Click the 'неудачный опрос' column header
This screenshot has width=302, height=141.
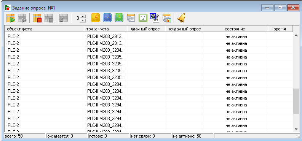pyautogui.click(x=184, y=29)
